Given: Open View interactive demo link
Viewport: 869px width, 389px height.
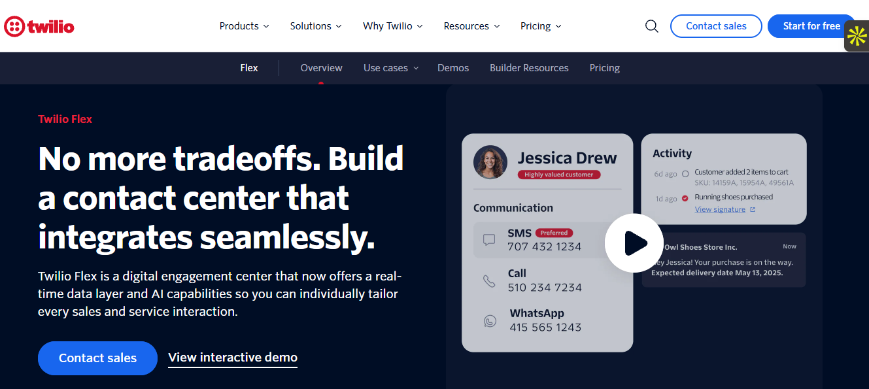Looking at the screenshot, I should tap(233, 358).
